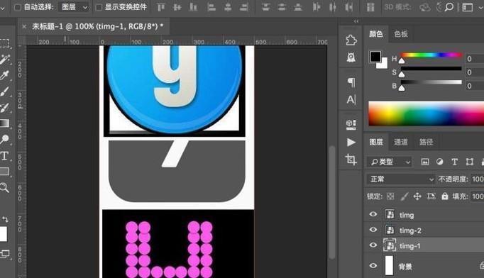Toggle the 显示变换控件 checkbox
Image resolution: width=484 pixels, height=278 pixels.
point(99,7)
